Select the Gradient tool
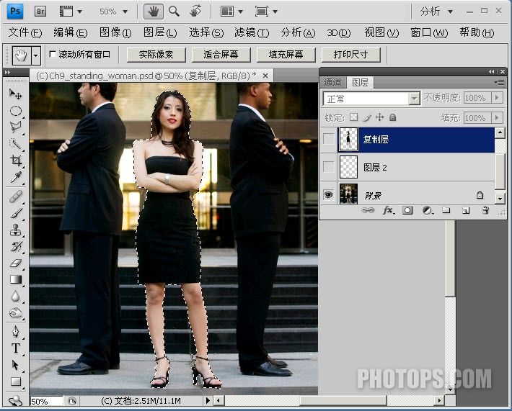This screenshot has height=411, width=512. point(15,280)
